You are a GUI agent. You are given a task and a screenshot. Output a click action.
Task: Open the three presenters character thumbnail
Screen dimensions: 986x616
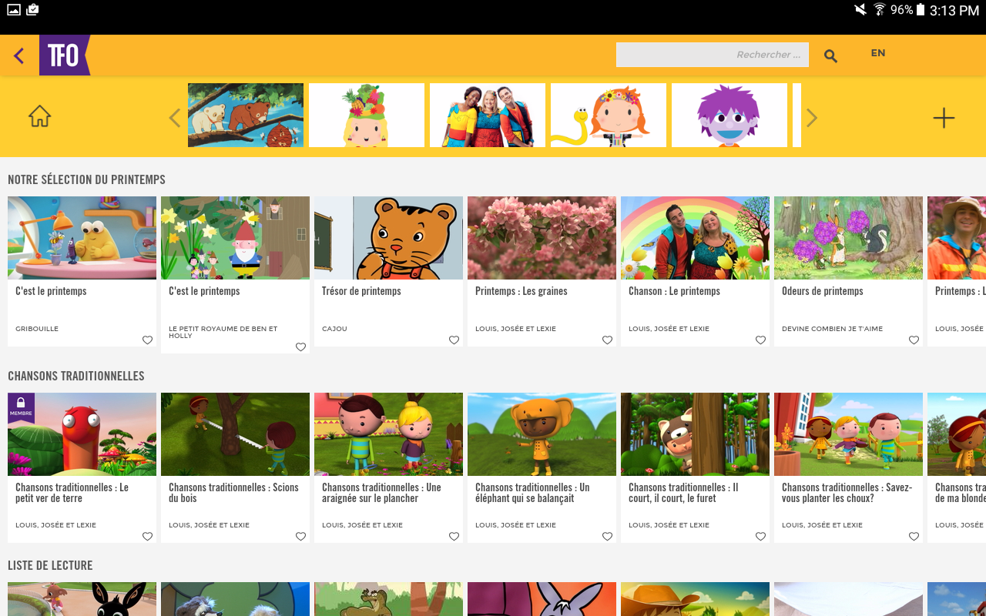click(488, 115)
